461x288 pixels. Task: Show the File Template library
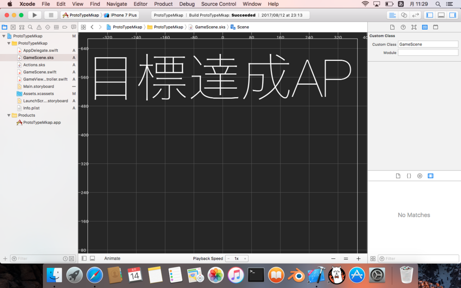[x=398, y=176]
